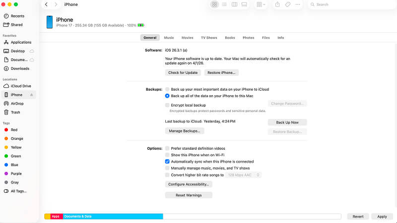Switch to icon view
This screenshot has height=223, width=397.
point(214,4)
